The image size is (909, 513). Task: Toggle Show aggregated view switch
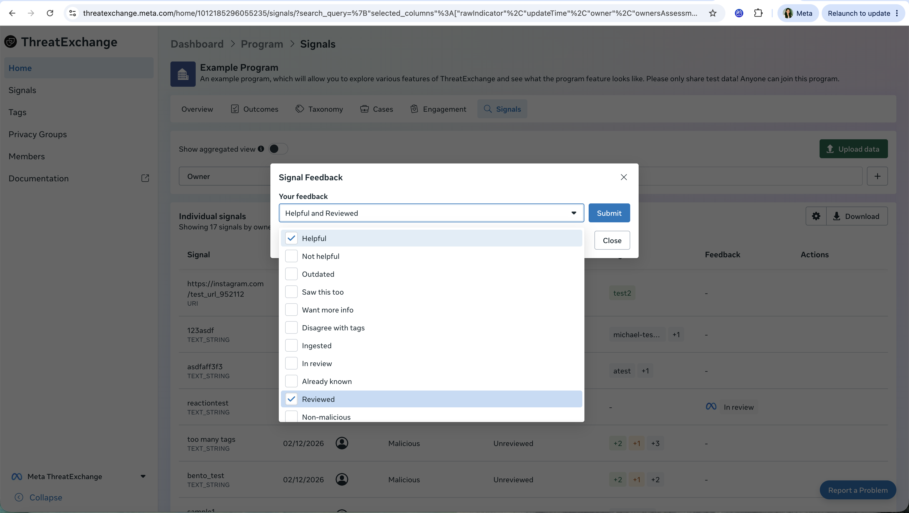coord(278,149)
